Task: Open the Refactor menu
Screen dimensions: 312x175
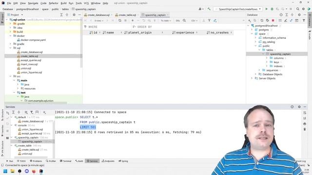Action: [x=54, y=3]
